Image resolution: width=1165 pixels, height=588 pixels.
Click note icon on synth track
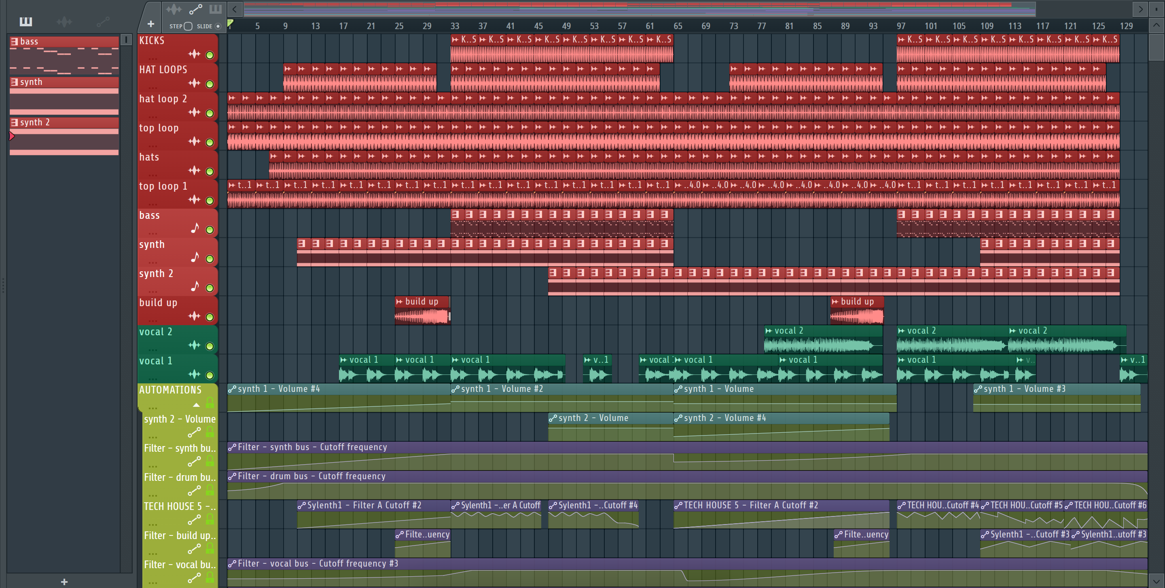tap(195, 257)
